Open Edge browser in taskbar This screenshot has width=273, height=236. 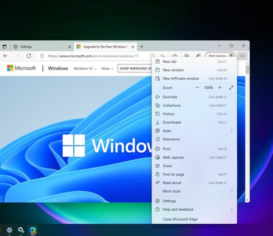33,230
